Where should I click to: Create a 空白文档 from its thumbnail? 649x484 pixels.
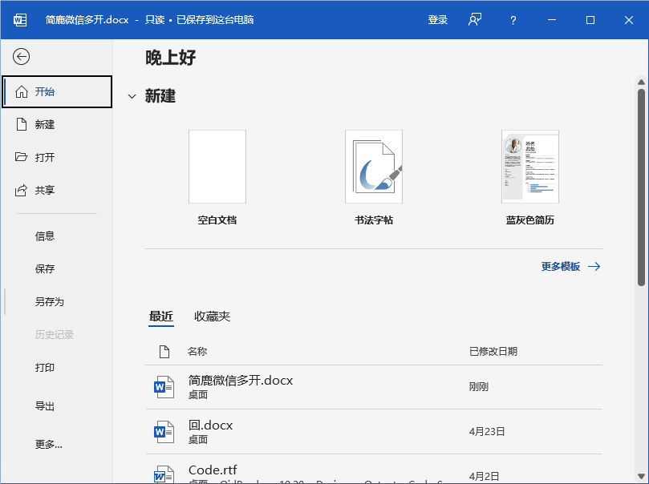(217, 167)
